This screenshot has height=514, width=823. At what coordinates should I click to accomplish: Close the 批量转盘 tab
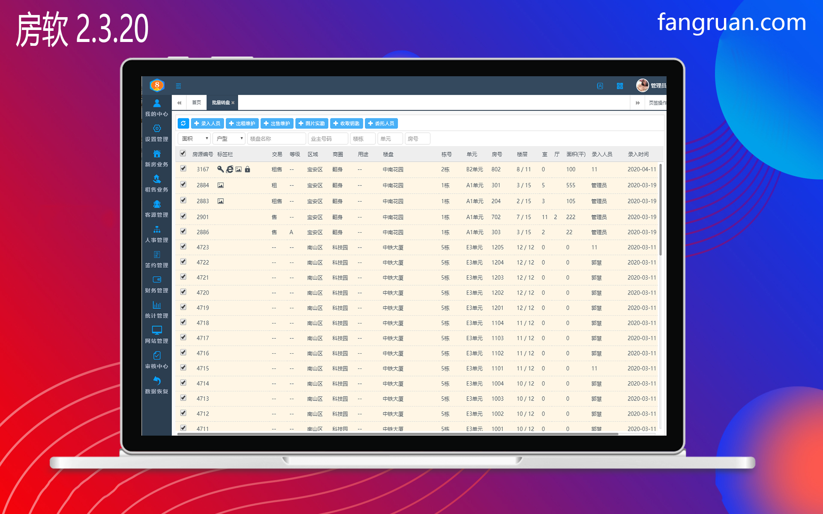233,103
